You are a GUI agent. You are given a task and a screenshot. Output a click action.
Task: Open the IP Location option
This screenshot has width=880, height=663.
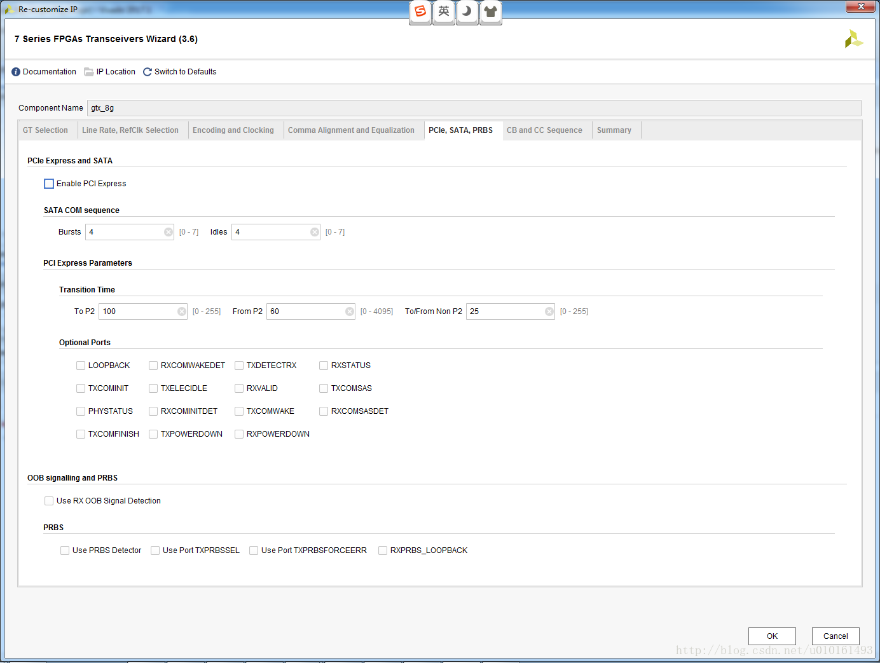click(116, 72)
